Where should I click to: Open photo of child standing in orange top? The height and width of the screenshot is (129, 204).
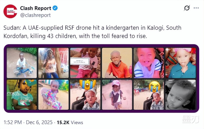53,63
